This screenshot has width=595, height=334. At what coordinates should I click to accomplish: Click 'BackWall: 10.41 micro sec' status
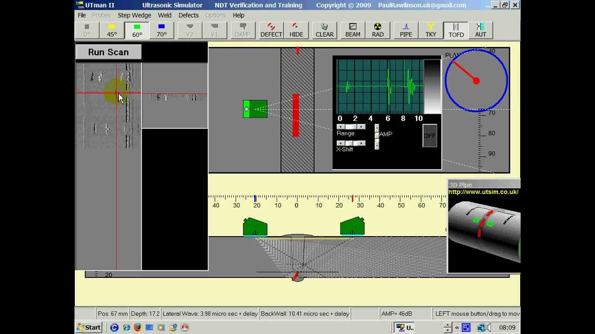305,314
